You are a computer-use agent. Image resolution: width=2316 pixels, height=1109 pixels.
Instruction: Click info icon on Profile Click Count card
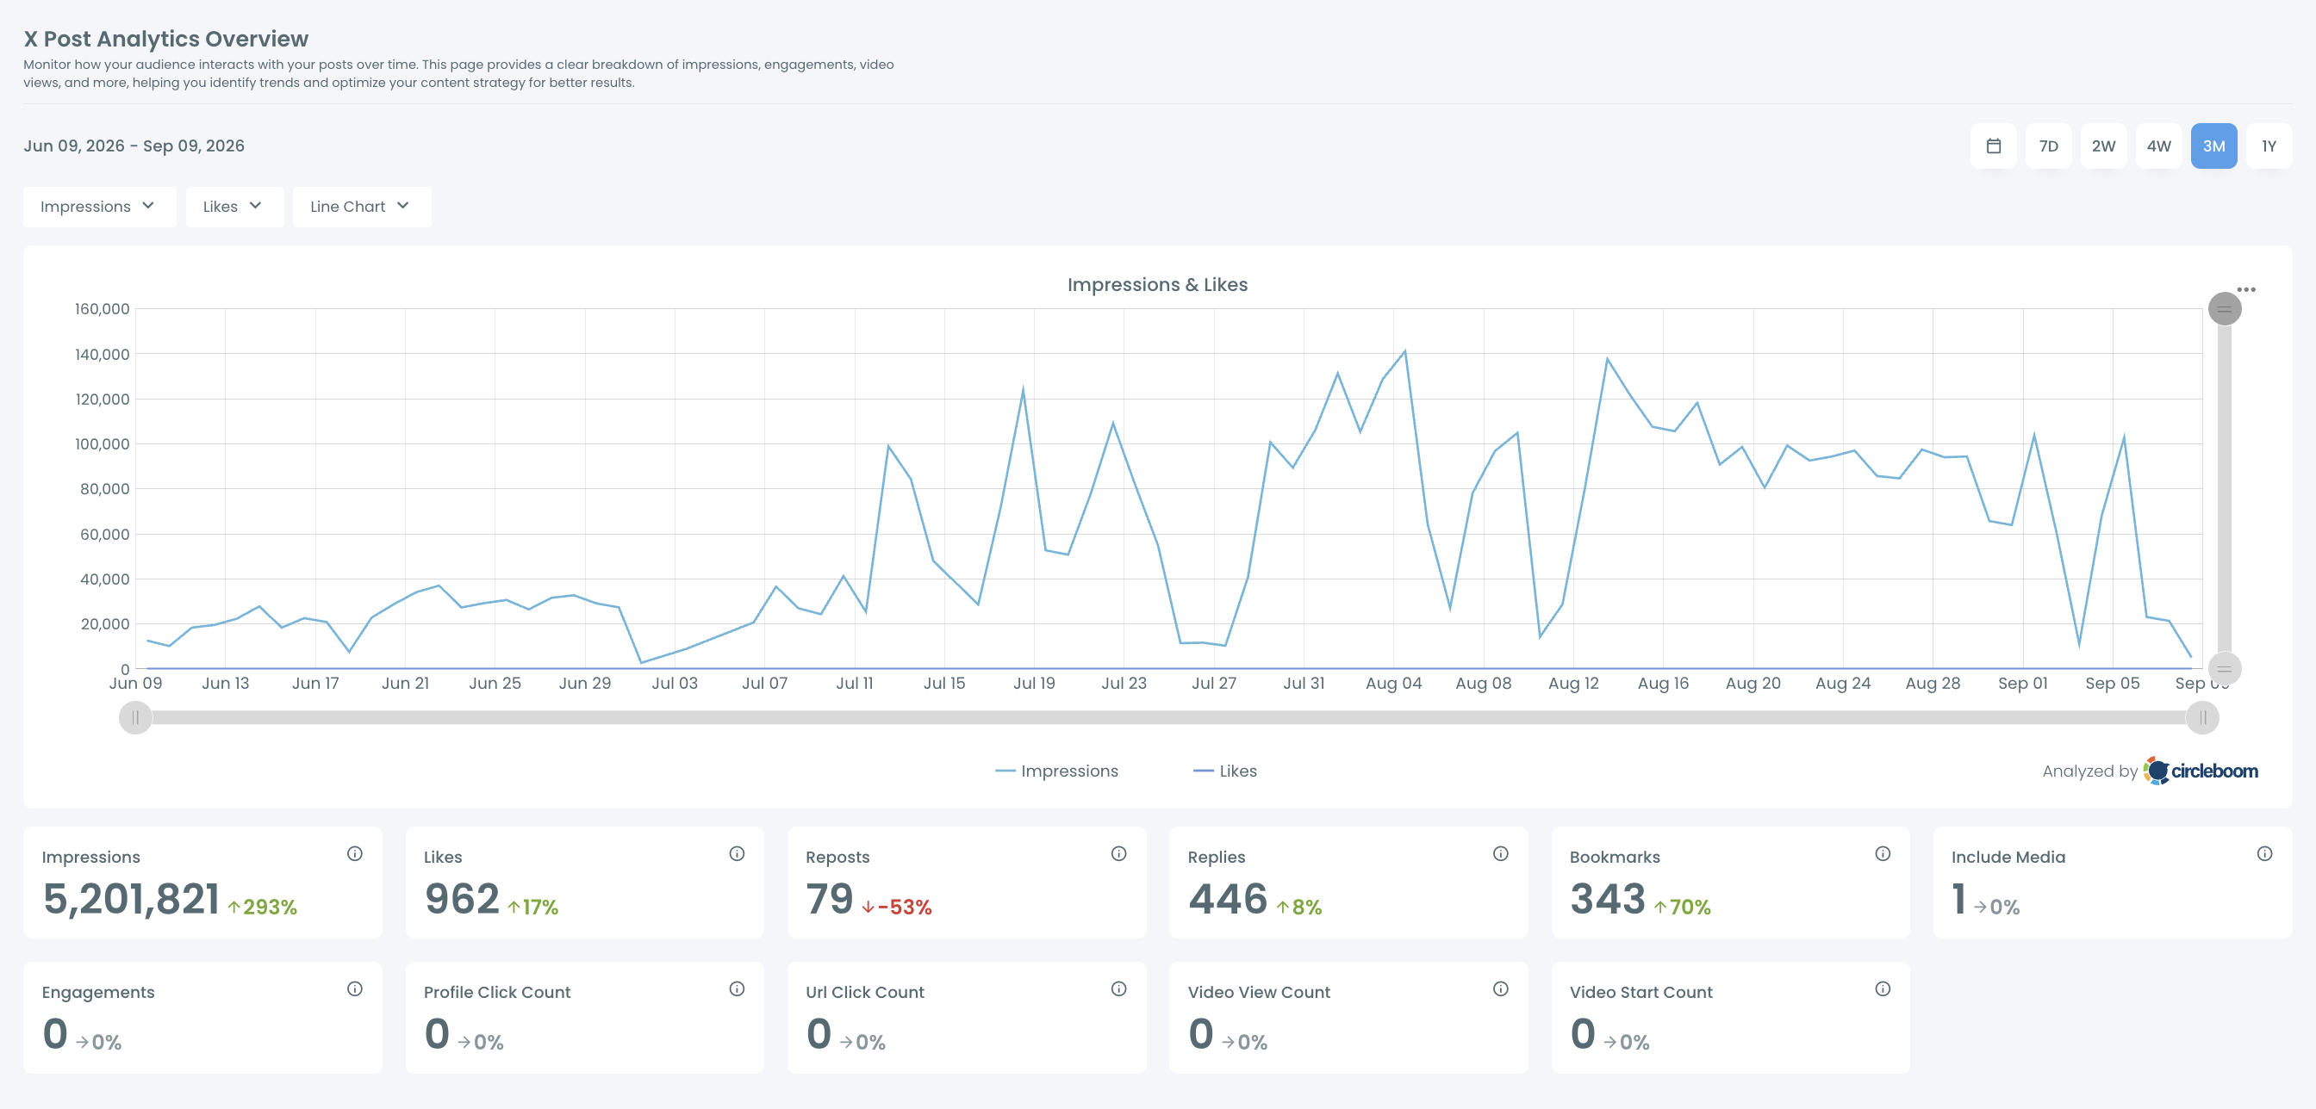click(x=738, y=988)
